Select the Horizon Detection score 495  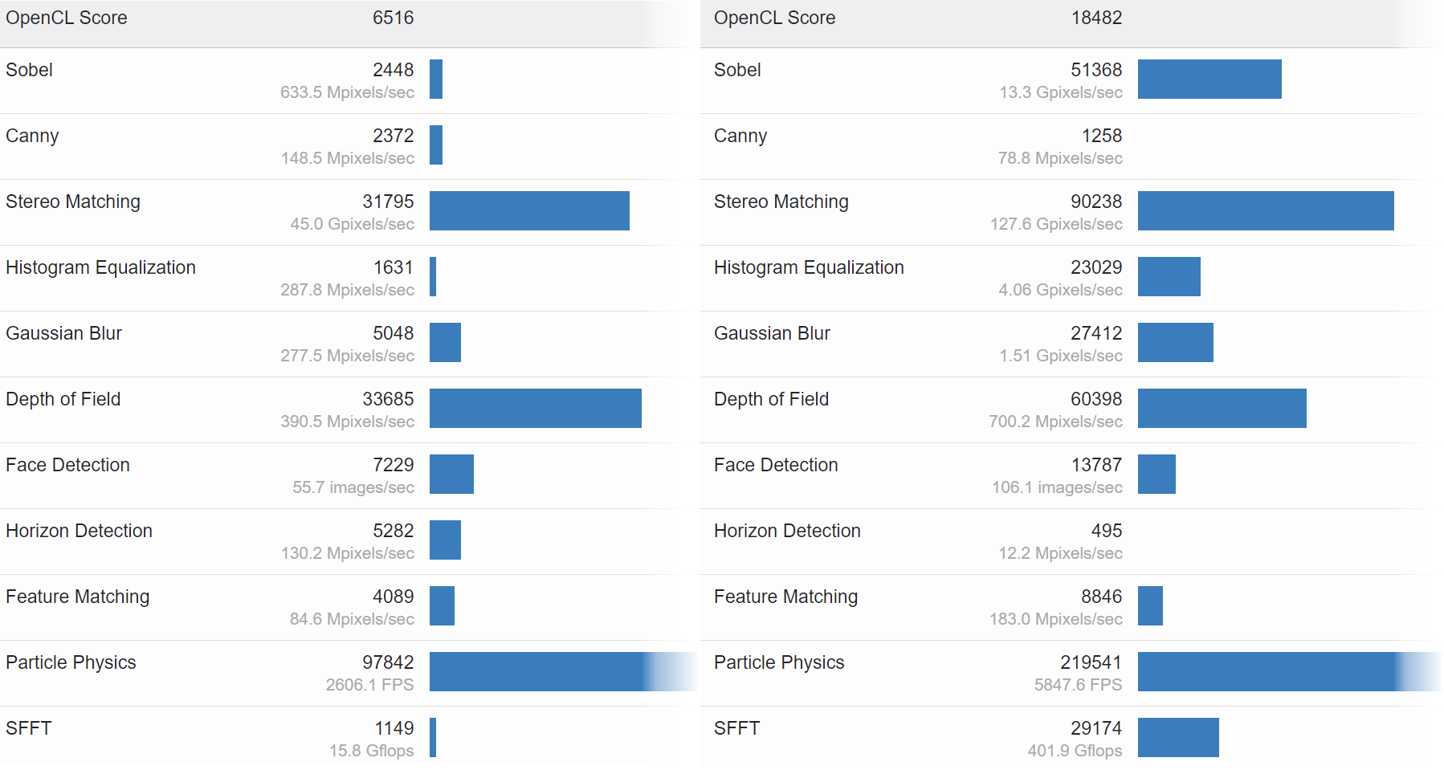click(1107, 531)
